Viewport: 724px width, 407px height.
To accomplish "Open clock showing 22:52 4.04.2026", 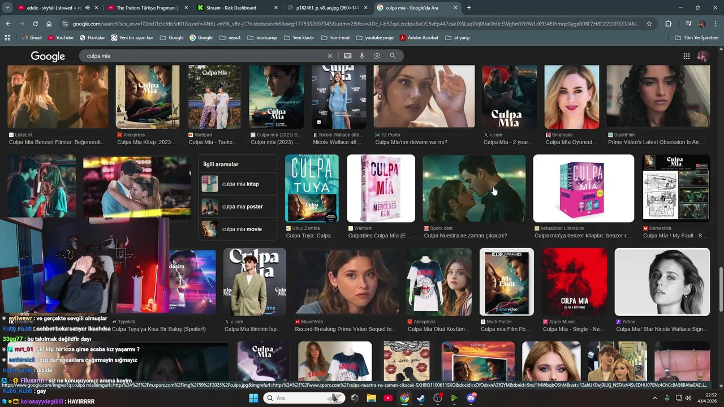I will (x=706, y=398).
